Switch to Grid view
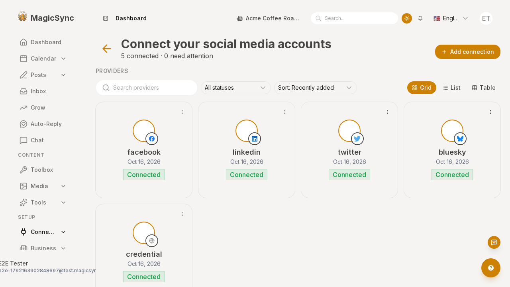The height and width of the screenshot is (287, 510). pos(422,88)
